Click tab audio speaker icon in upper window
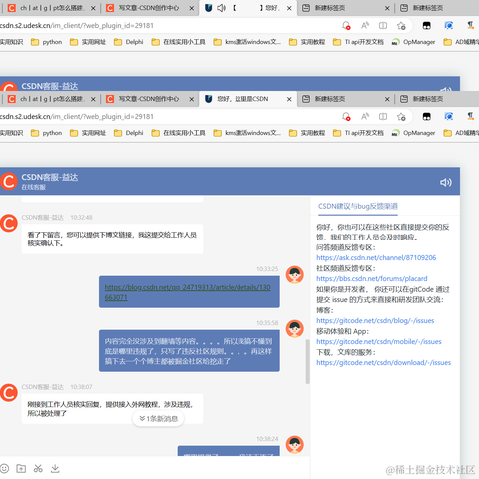This screenshot has height=479, width=479. click(x=221, y=8)
